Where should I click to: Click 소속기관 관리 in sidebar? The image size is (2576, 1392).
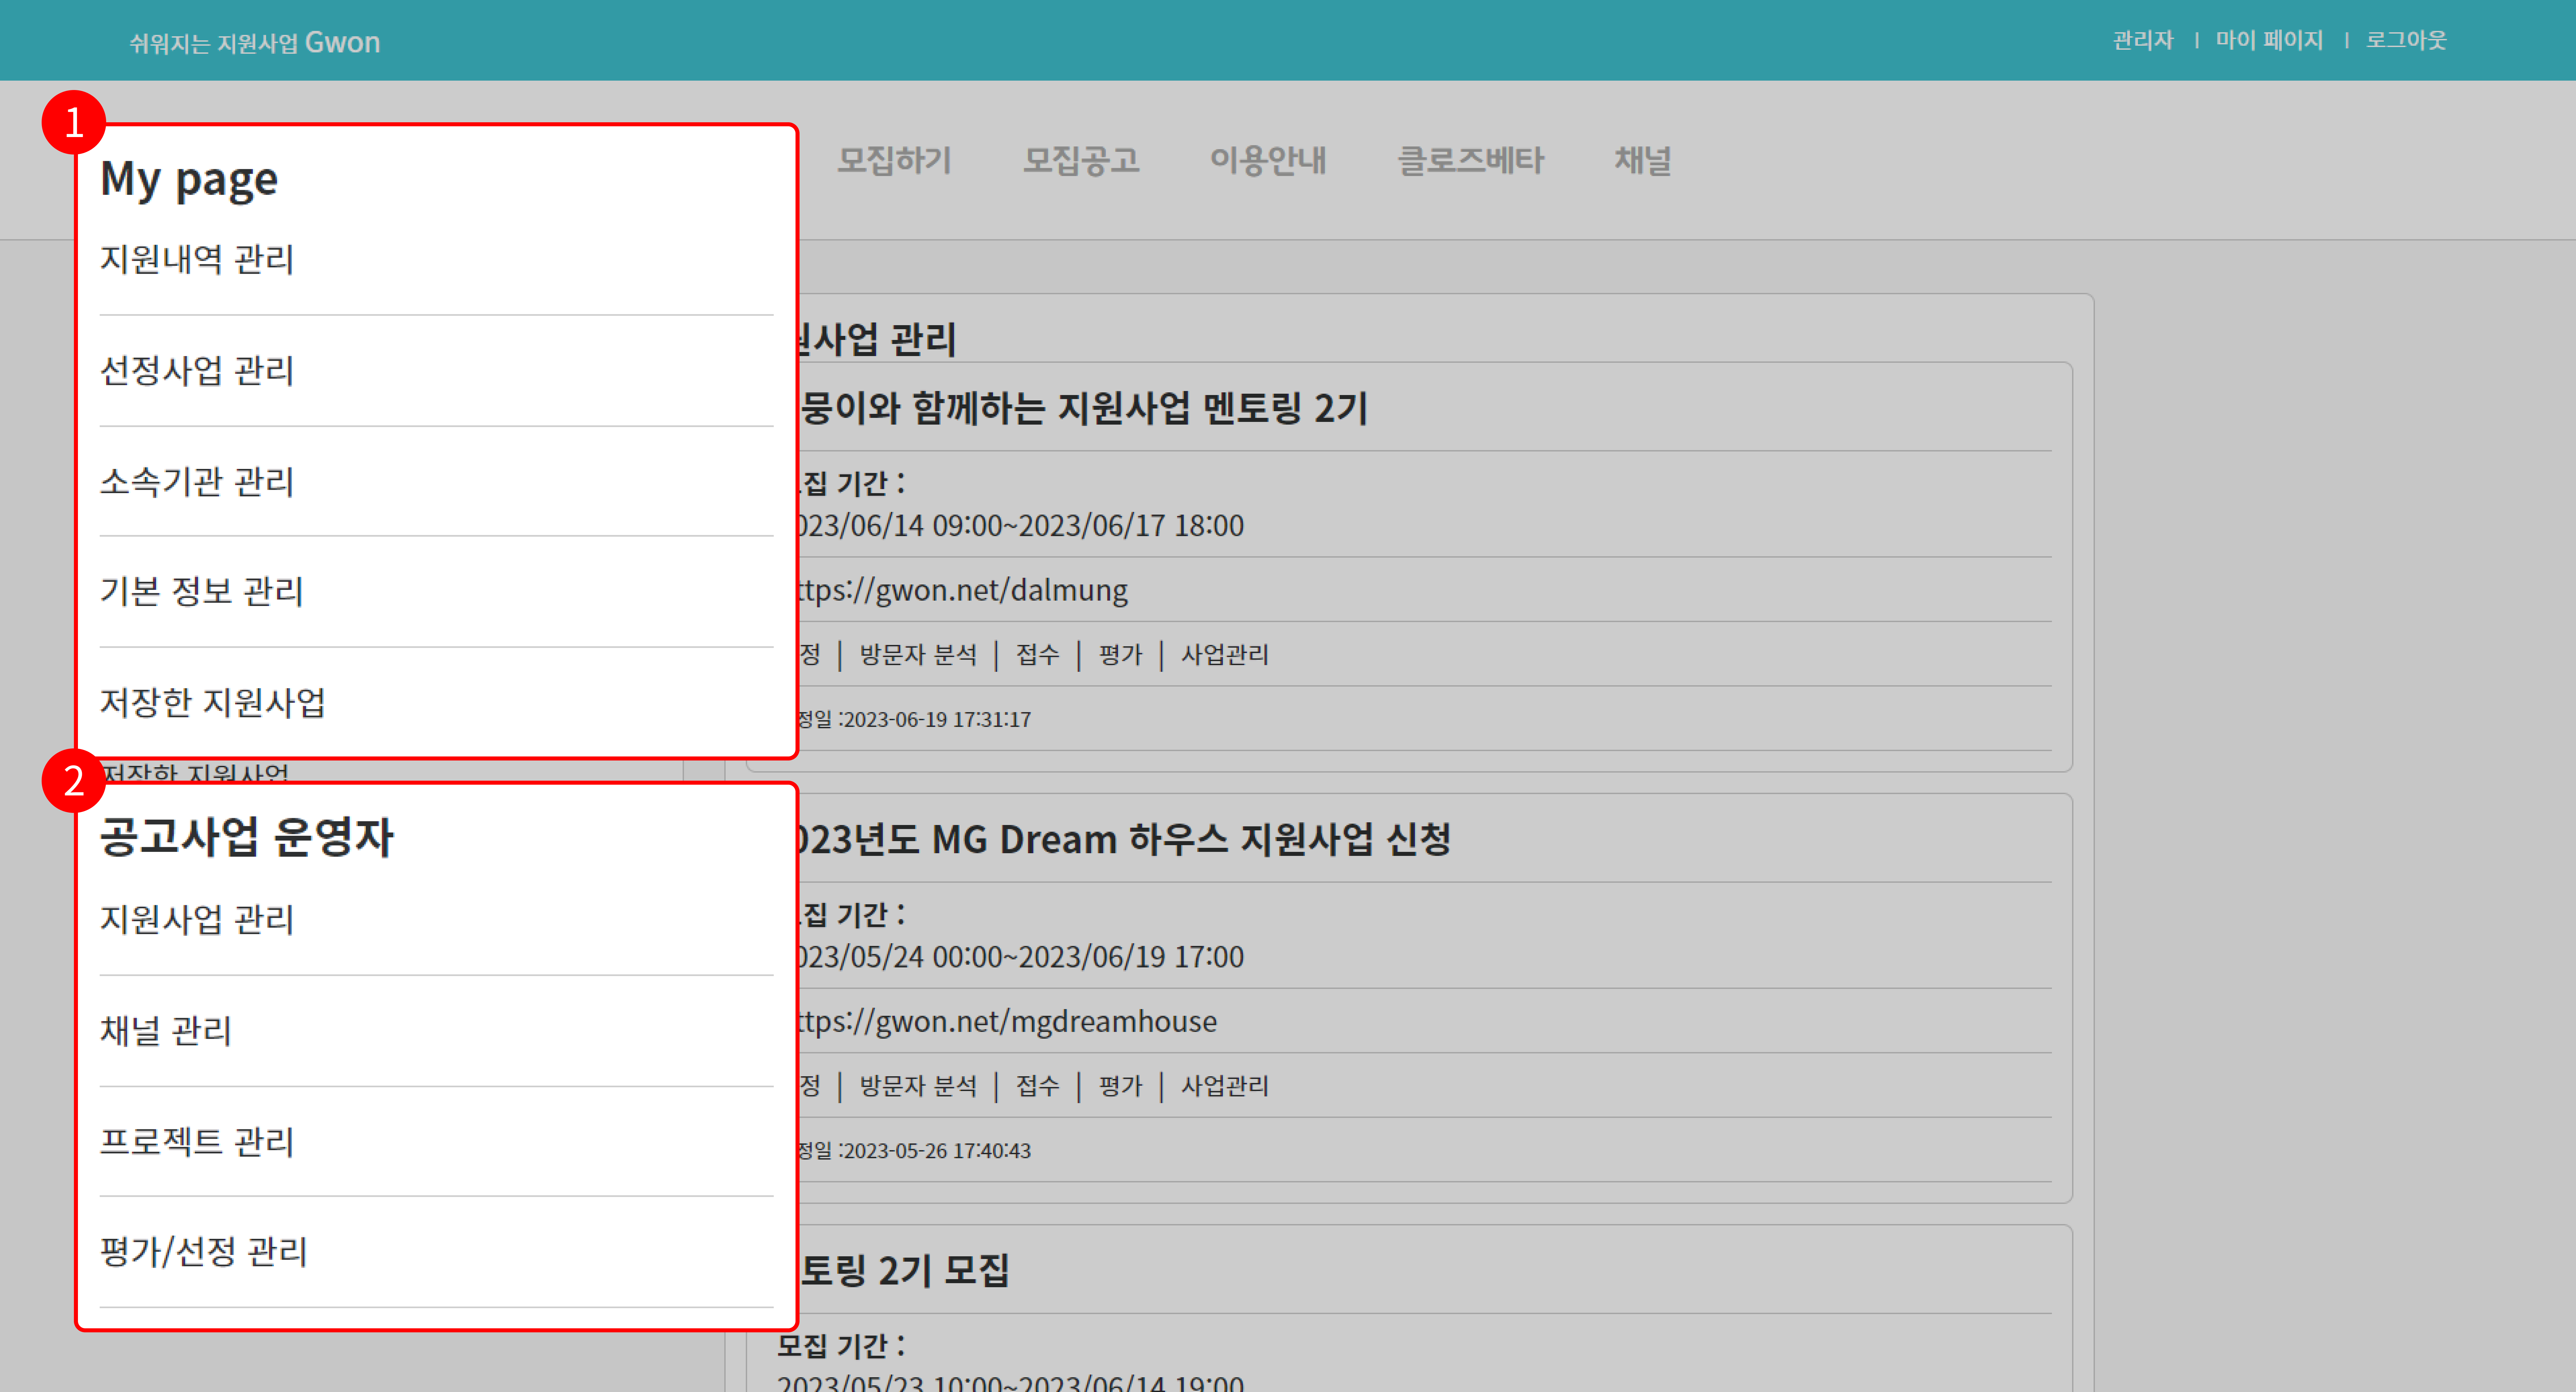197,481
